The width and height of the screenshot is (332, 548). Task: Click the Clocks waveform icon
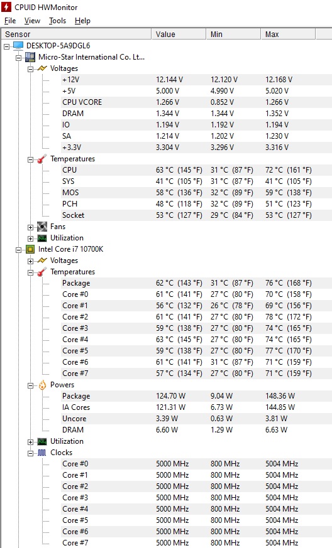tap(42, 453)
